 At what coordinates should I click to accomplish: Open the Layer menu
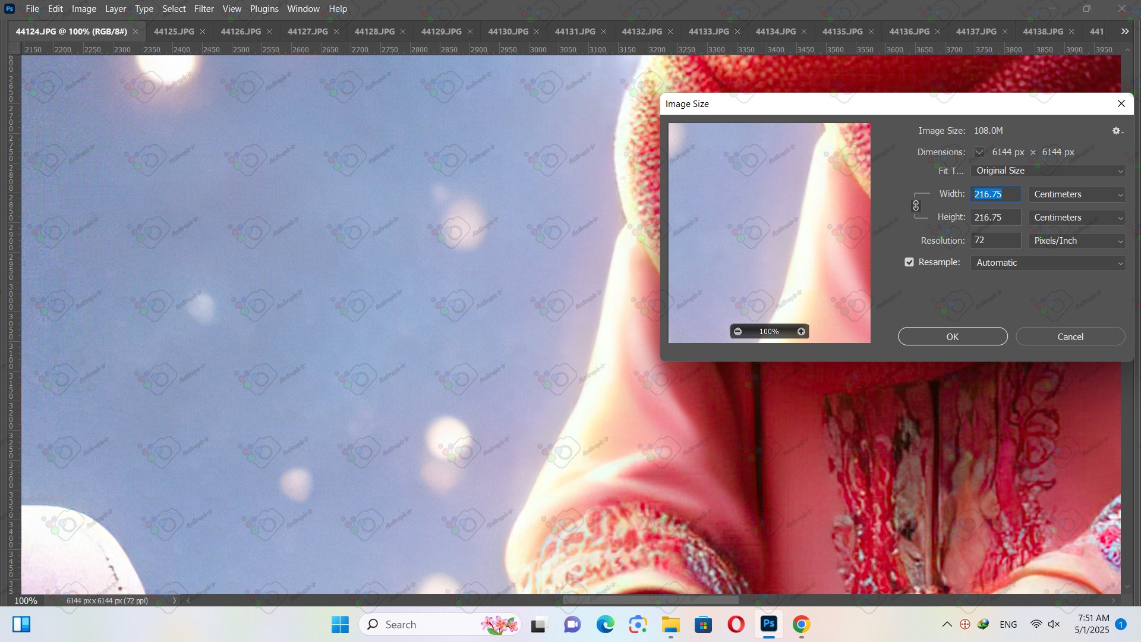click(x=115, y=9)
